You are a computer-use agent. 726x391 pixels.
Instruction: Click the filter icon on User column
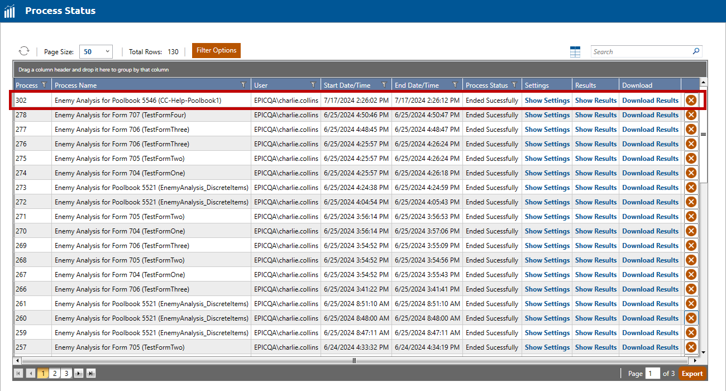[313, 85]
